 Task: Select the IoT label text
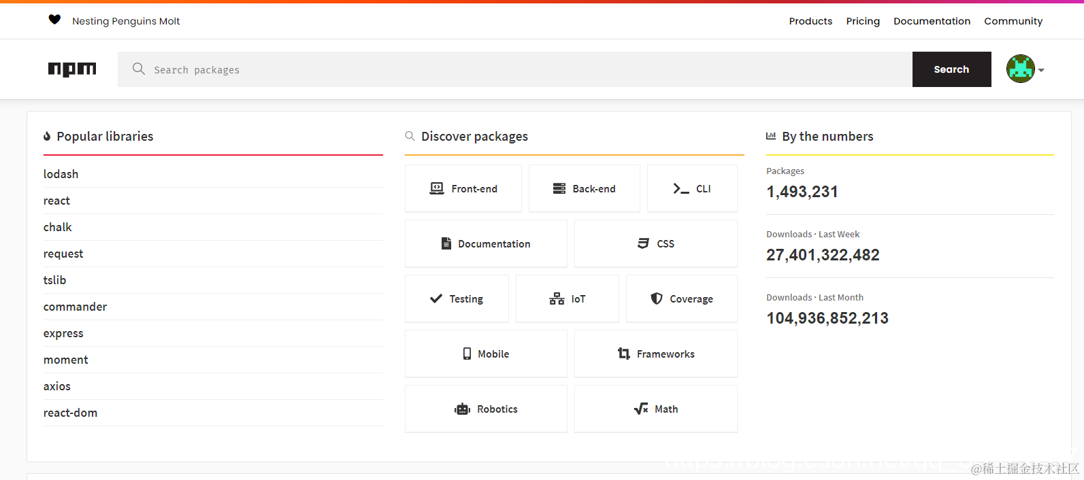coord(578,299)
